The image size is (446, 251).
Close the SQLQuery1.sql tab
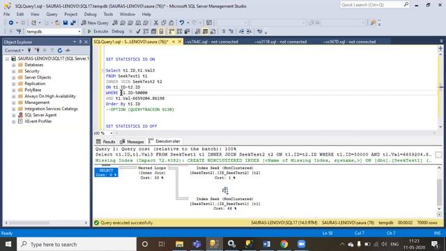(x=180, y=42)
